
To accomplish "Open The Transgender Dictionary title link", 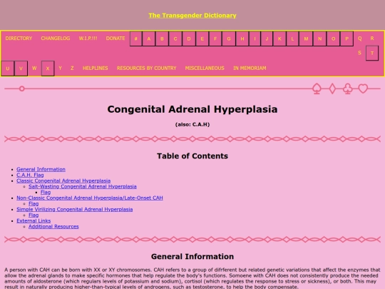I will (192, 16).
